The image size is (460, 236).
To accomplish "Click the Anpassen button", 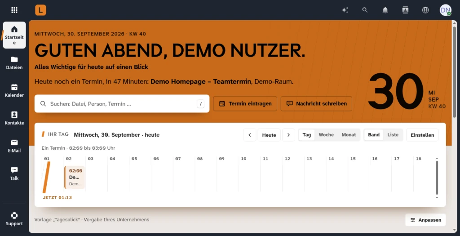I will [425, 220].
